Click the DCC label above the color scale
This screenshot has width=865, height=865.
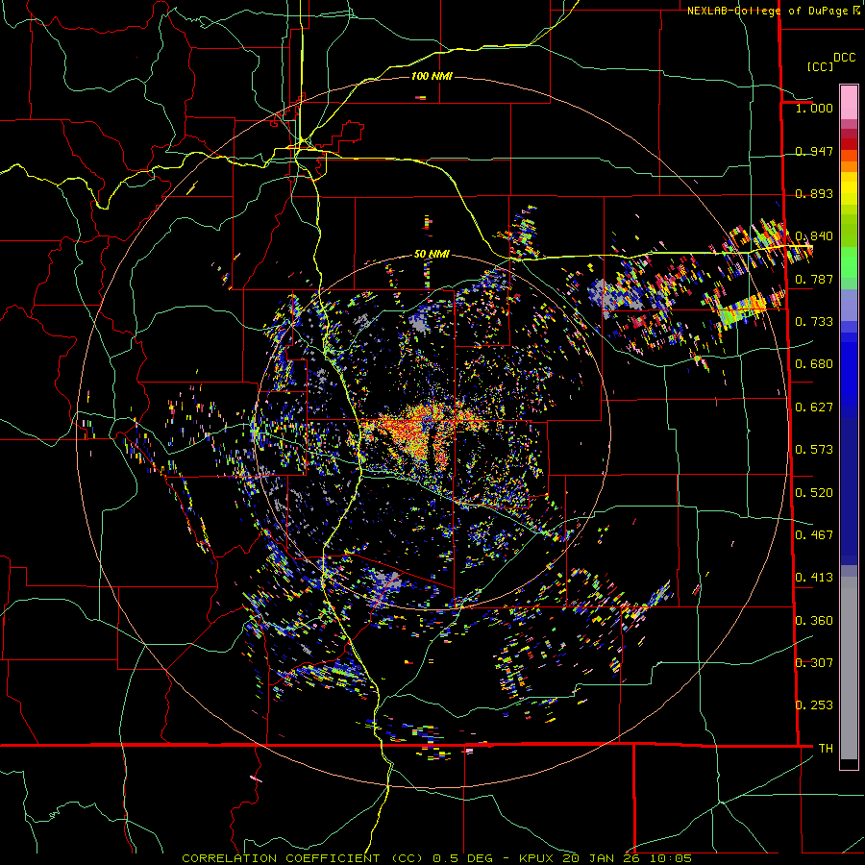coord(844,58)
